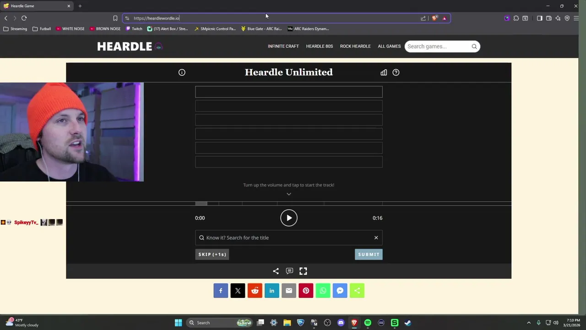Open the WHITE NOISE bookmark
586x330 pixels.
[x=71, y=29]
